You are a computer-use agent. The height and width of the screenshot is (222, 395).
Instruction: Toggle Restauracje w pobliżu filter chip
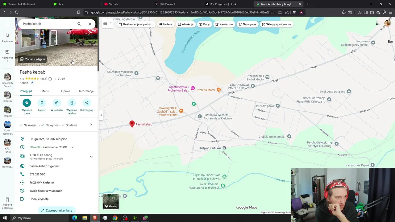pyautogui.click(x=136, y=24)
